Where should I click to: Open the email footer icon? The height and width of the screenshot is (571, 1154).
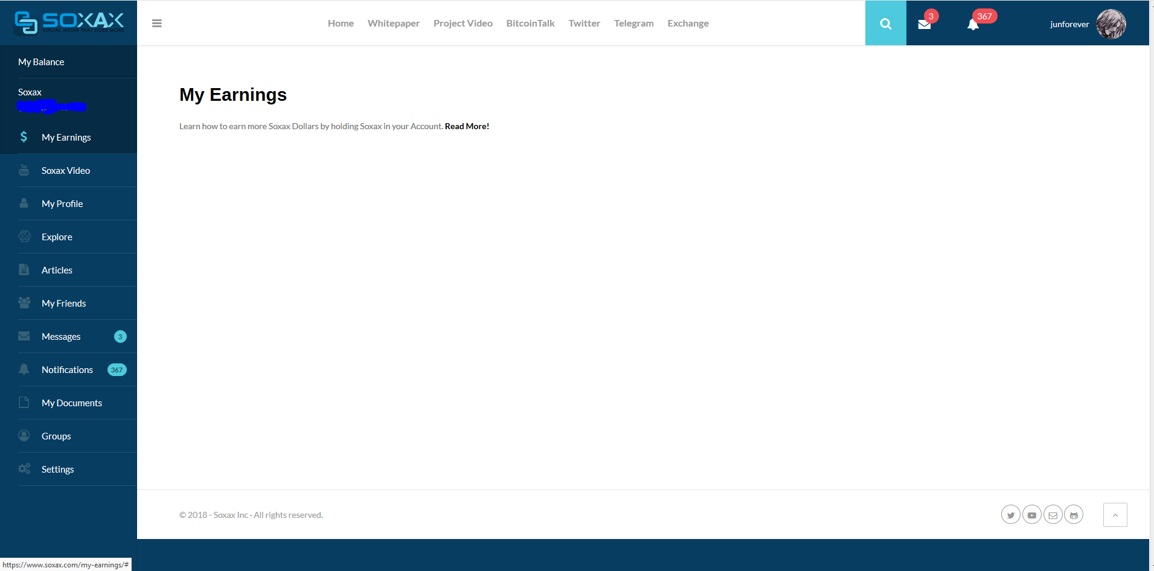coord(1053,515)
